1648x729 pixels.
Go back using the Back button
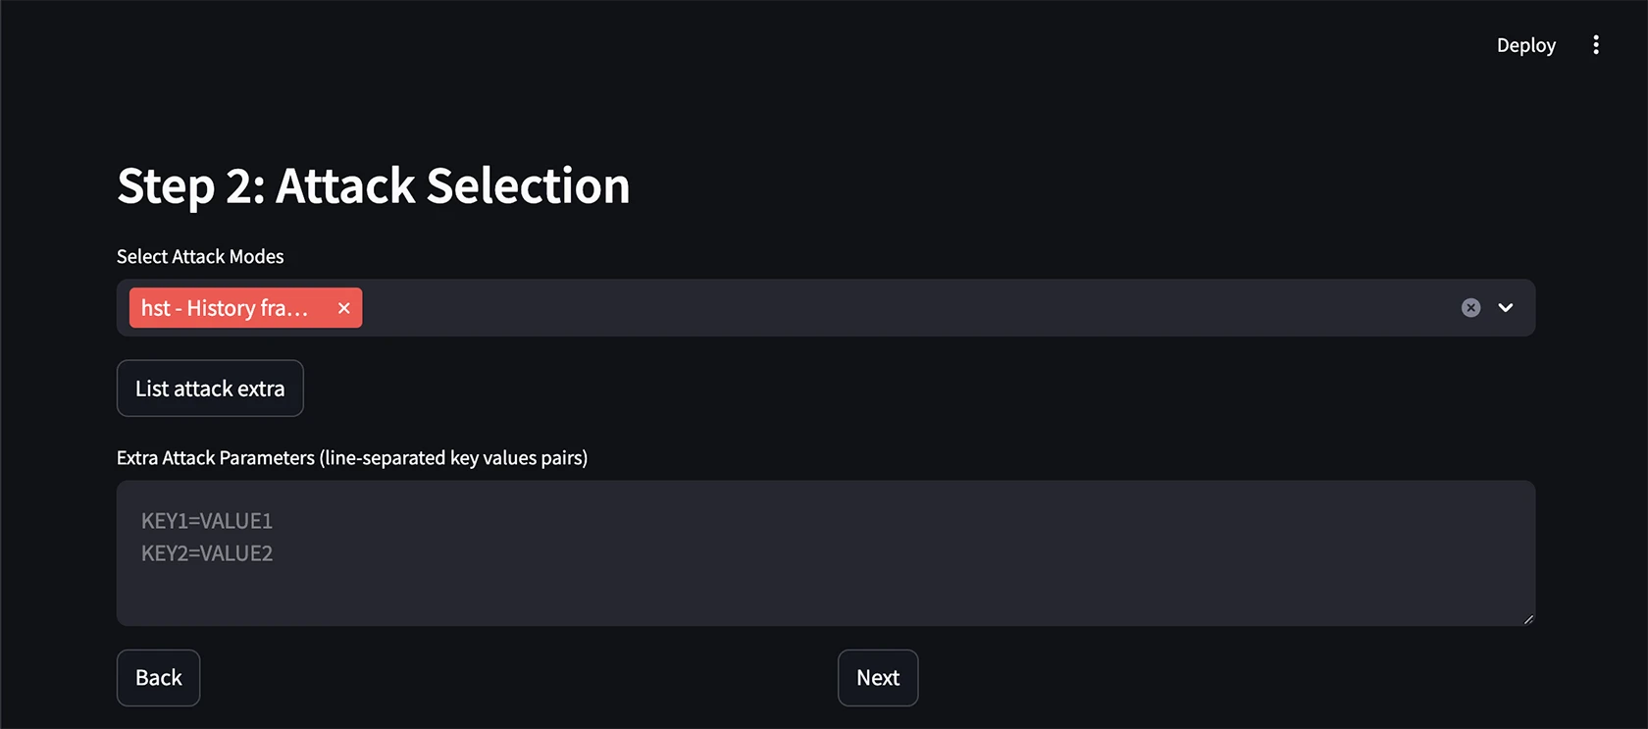158,677
